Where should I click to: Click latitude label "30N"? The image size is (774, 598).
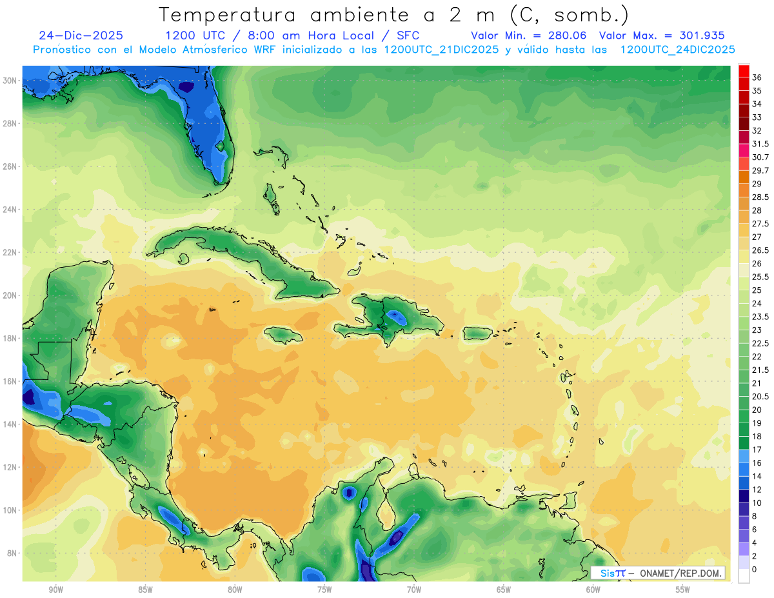(10, 81)
